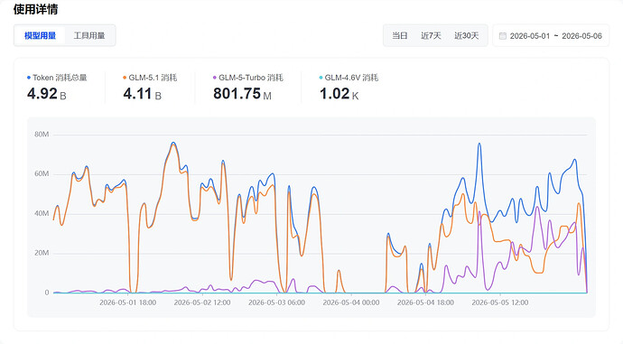
Task: Click the 4.92 B total value
Action: [x=46, y=94]
